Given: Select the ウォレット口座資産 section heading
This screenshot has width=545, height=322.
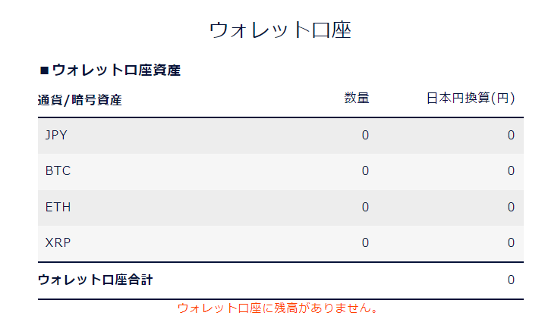Looking at the screenshot, I should coord(116,70).
